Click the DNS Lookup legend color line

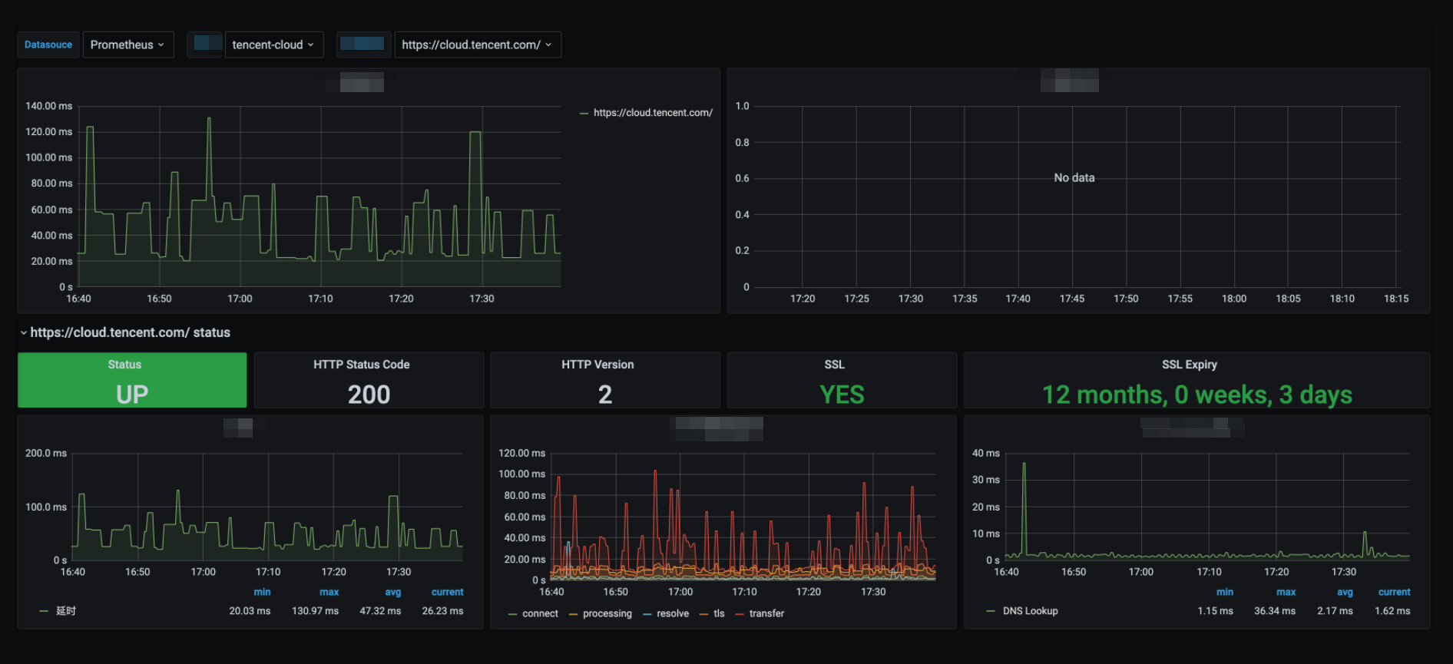(991, 611)
